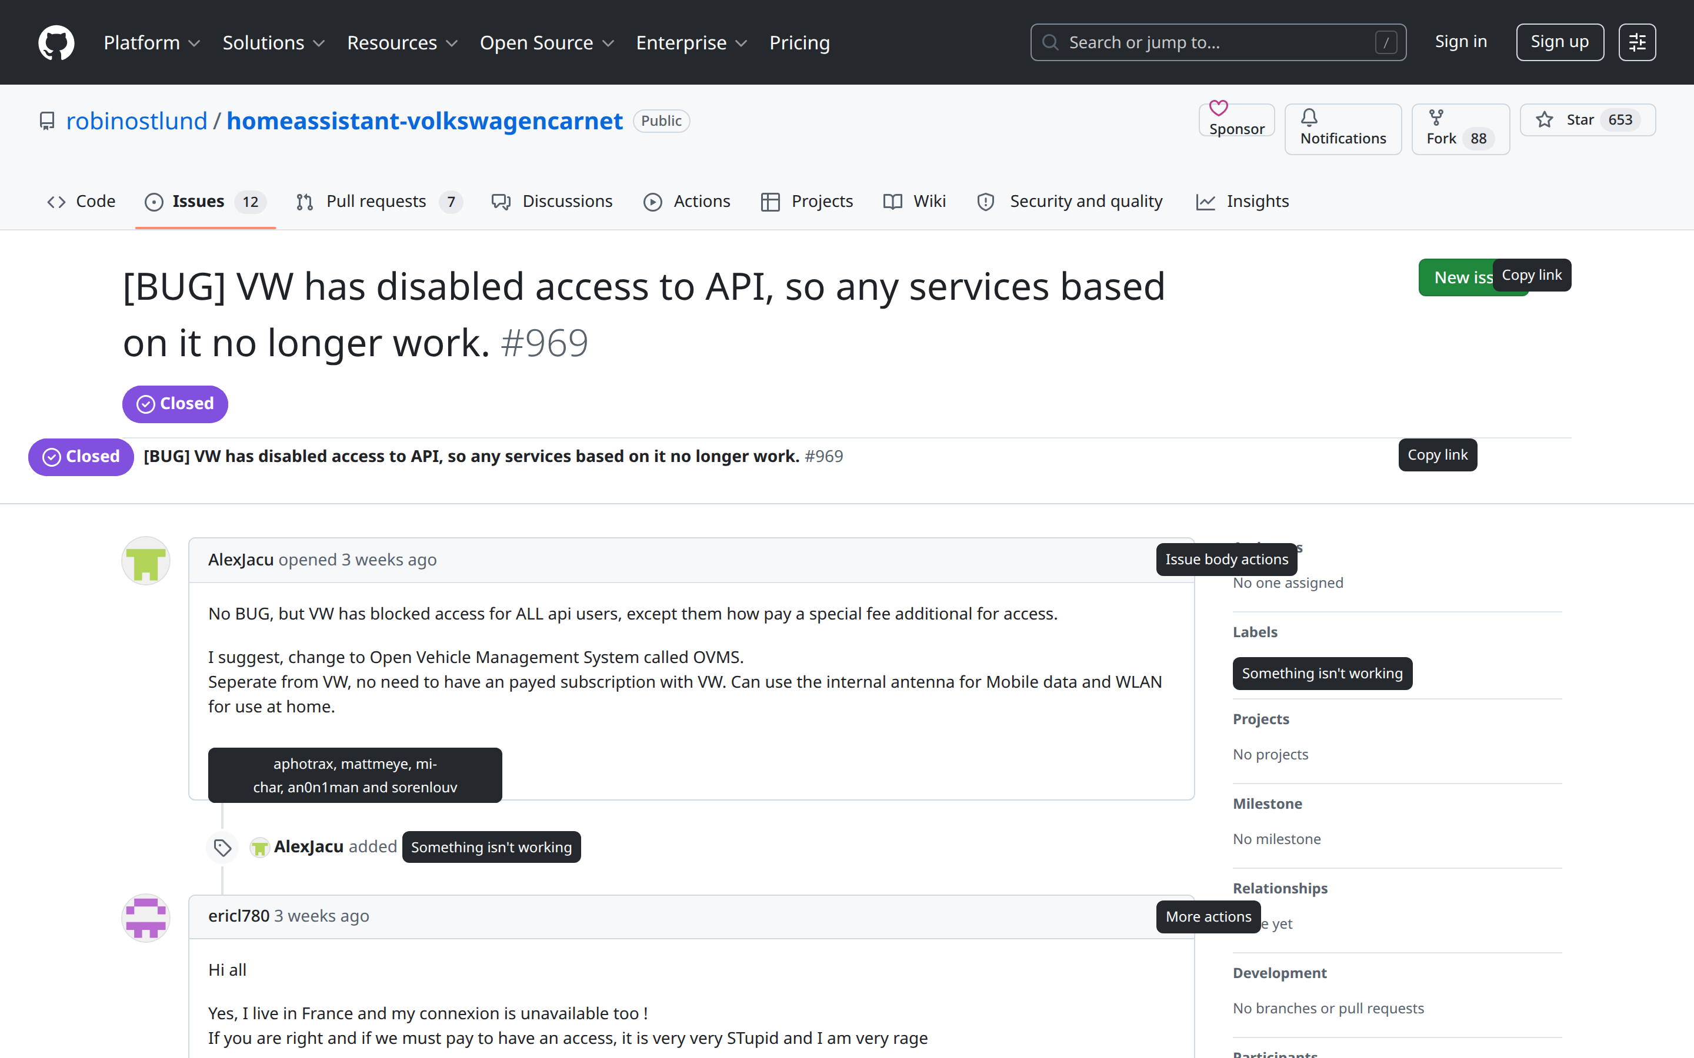Image resolution: width=1694 pixels, height=1058 pixels.
Task: Expand the Enterprise menu
Action: click(692, 43)
